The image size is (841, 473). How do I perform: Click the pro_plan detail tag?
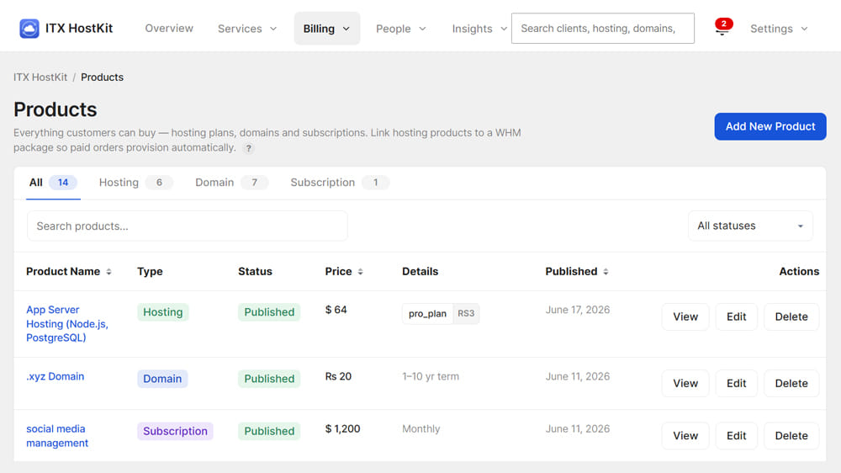427,314
